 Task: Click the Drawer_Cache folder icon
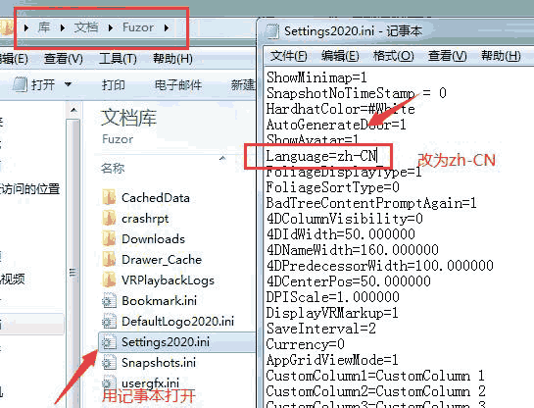click(109, 259)
